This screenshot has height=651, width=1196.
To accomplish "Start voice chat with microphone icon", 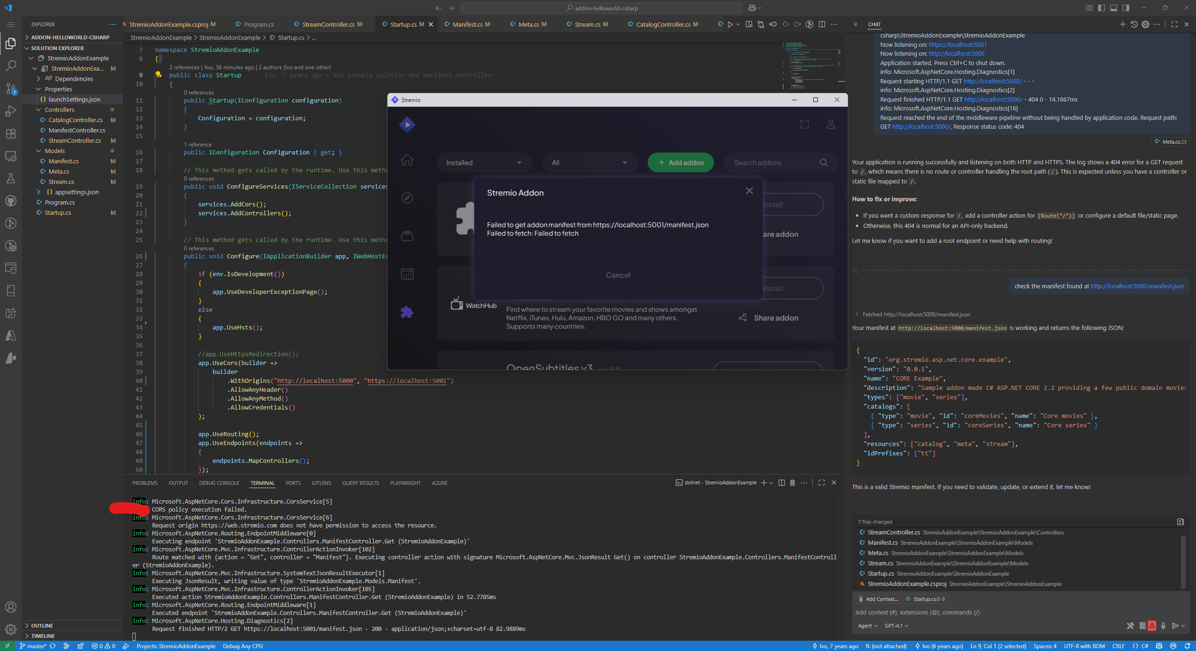I will pyautogui.click(x=1163, y=626).
